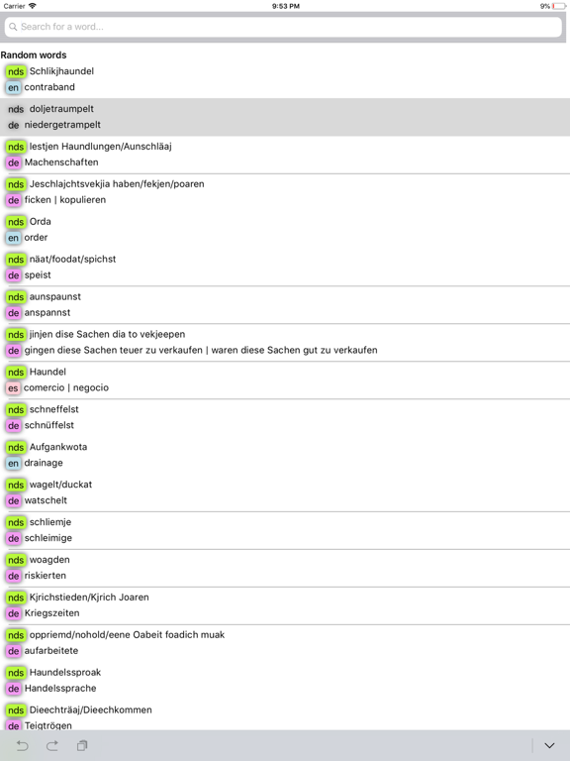Click the magnifier icon in search bar
Image resolution: width=570 pixels, height=761 pixels.
point(13,27)
